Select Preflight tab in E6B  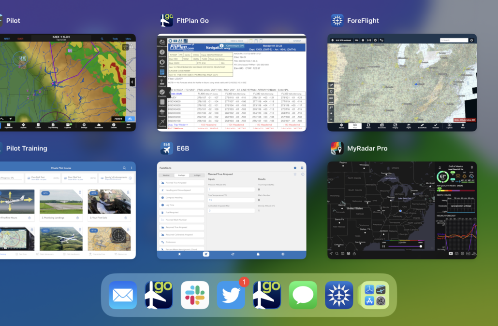[182, 175]
